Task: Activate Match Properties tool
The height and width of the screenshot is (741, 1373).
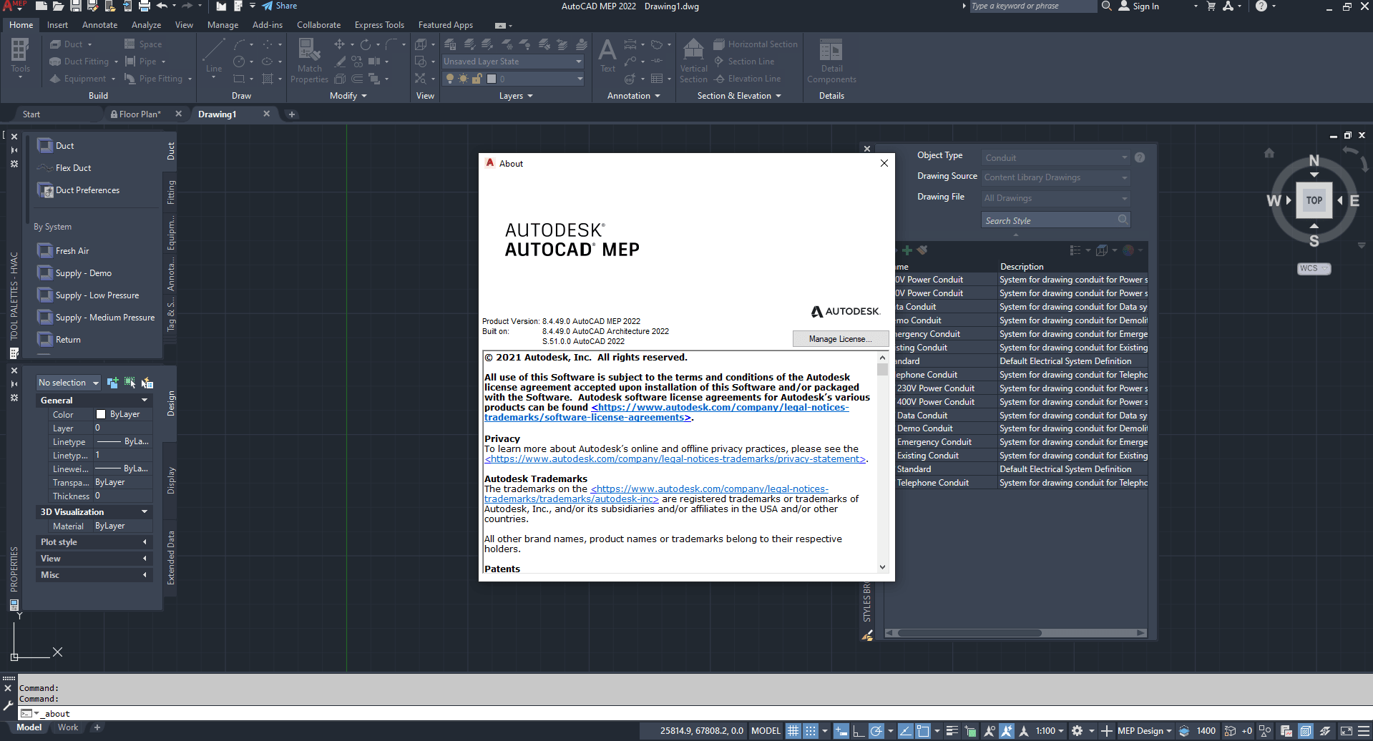Action: 309,61
